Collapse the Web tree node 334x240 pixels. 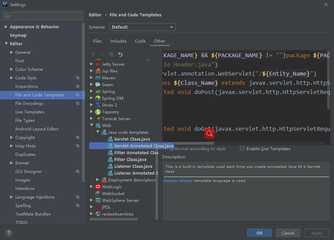pyautogui.click(x=91, y=126)
